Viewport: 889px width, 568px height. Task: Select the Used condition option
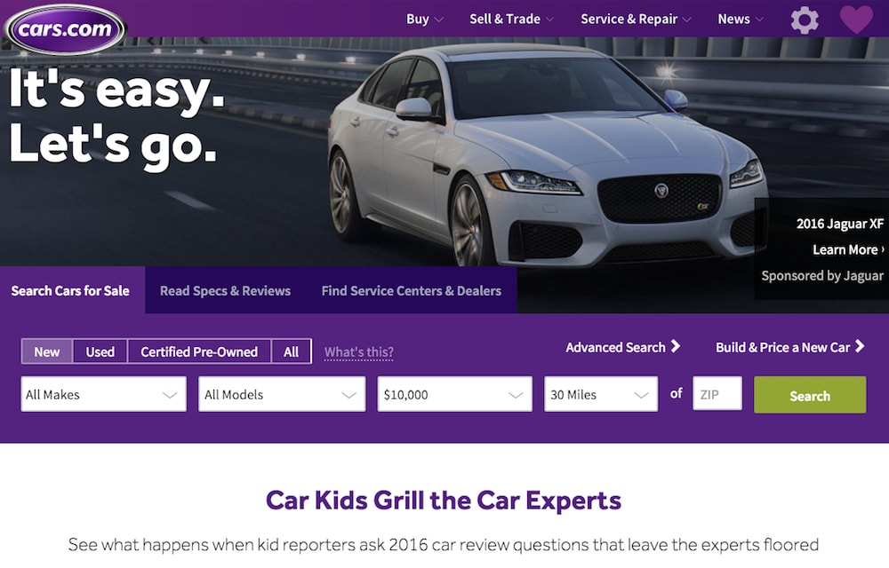(100, 351)
